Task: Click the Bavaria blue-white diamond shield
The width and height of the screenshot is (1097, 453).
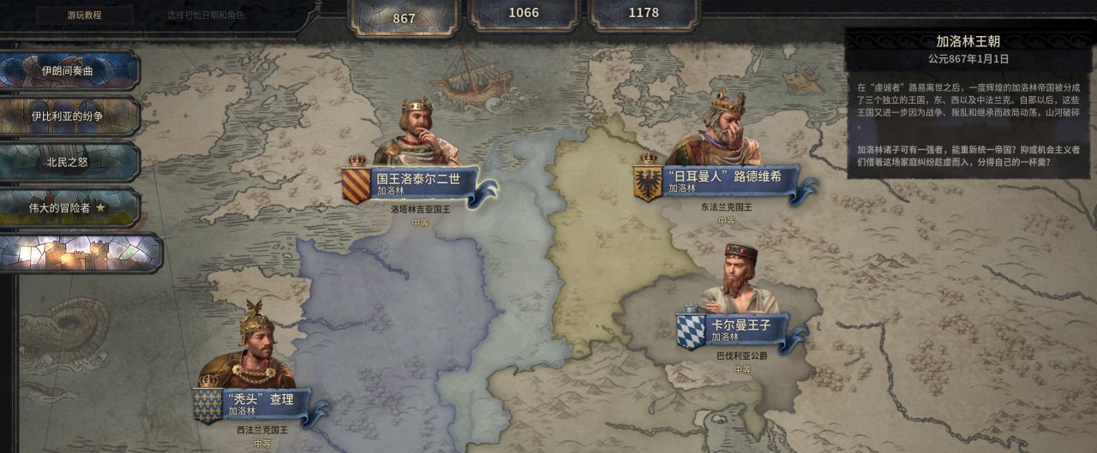Action: [691, 331]
